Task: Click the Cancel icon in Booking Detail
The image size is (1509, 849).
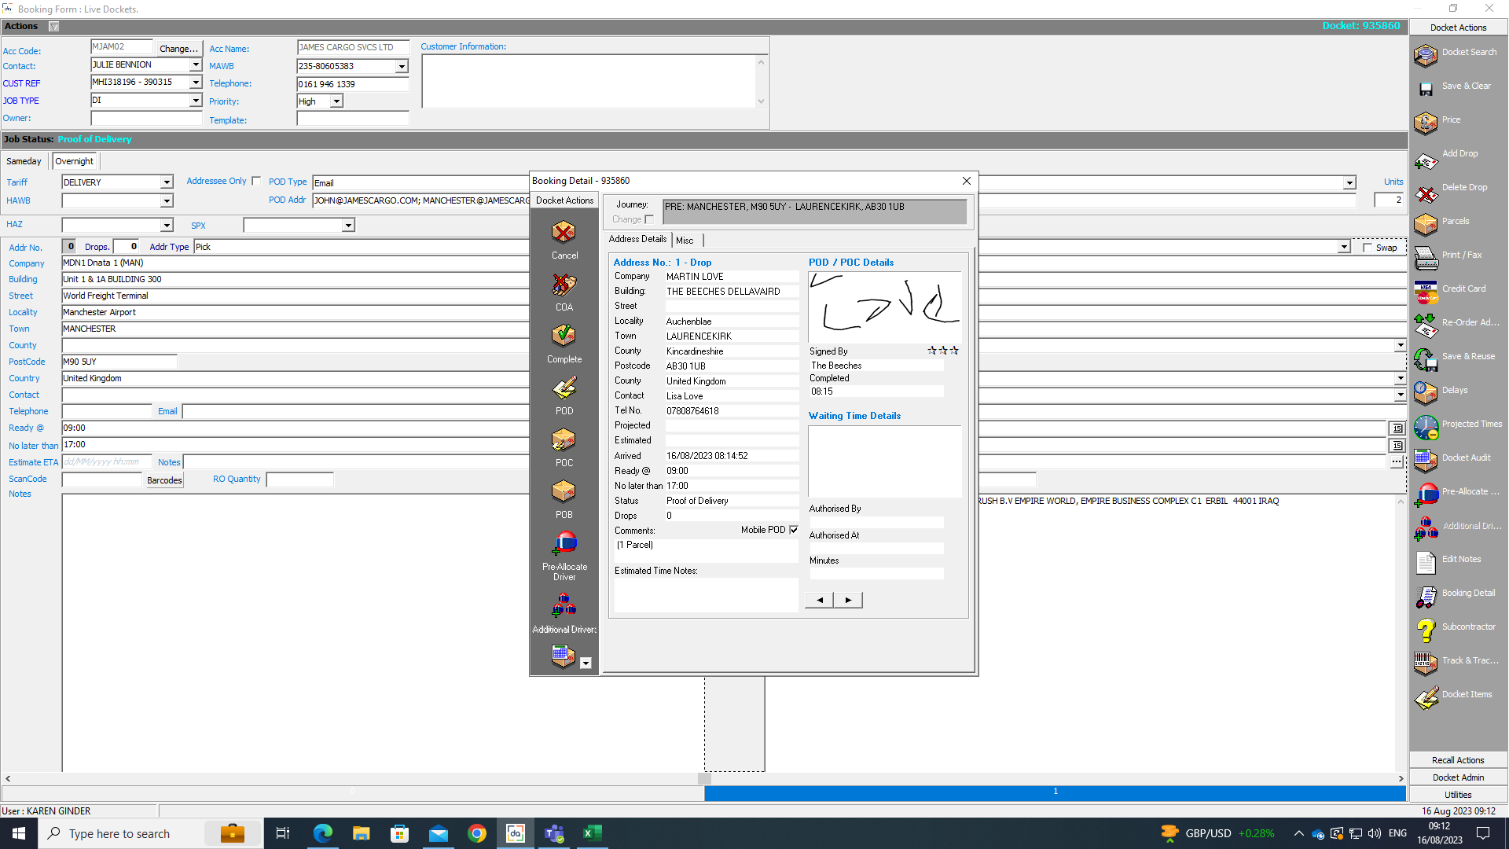Action: click(x=564, y=233)
